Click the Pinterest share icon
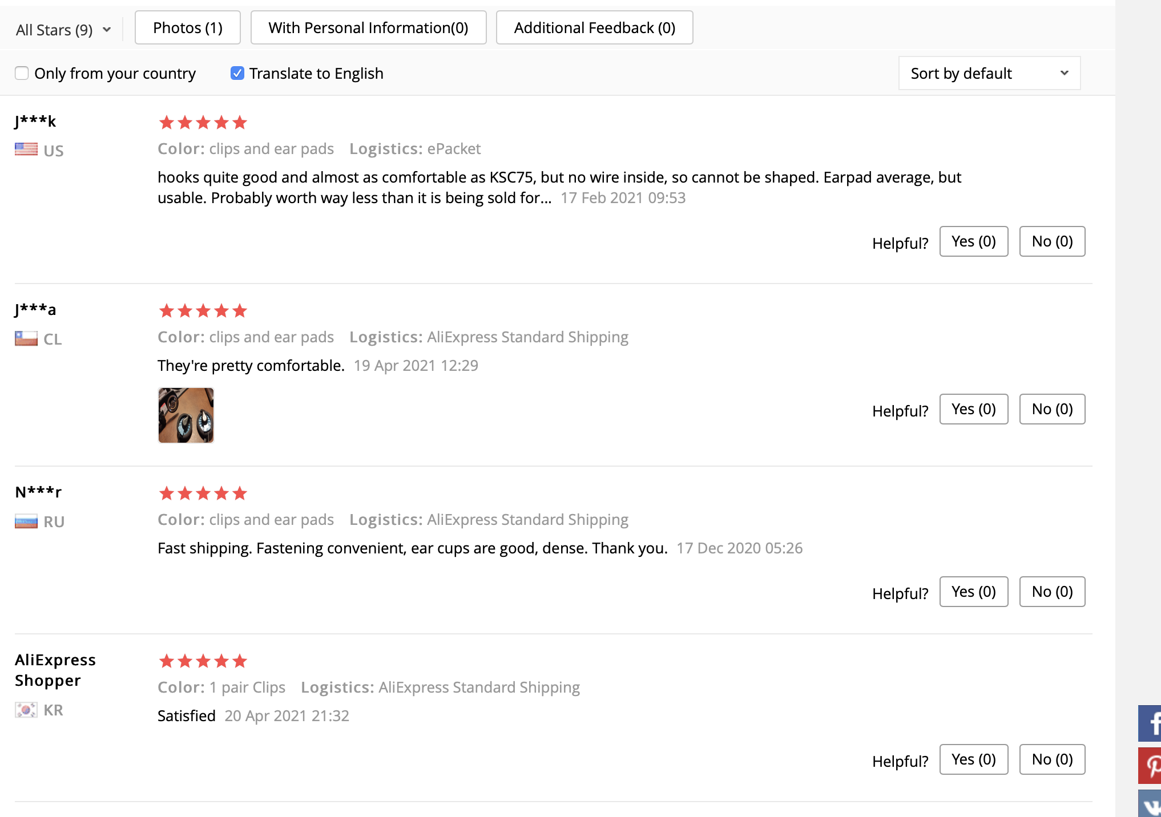Image resolution: width=1161 pixels, height=817 pixels. coord(1150,766)
